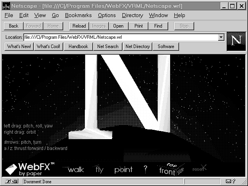Click the Forward toolbar button
This screenshot has width=248, height=186.
click(x=33, y=26)
